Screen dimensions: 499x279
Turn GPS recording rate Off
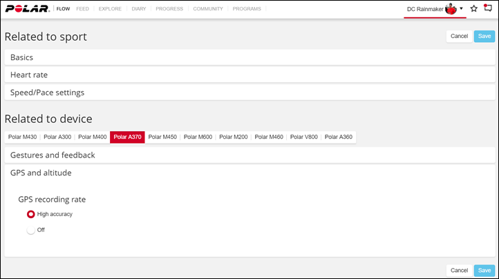pos(31,230)
